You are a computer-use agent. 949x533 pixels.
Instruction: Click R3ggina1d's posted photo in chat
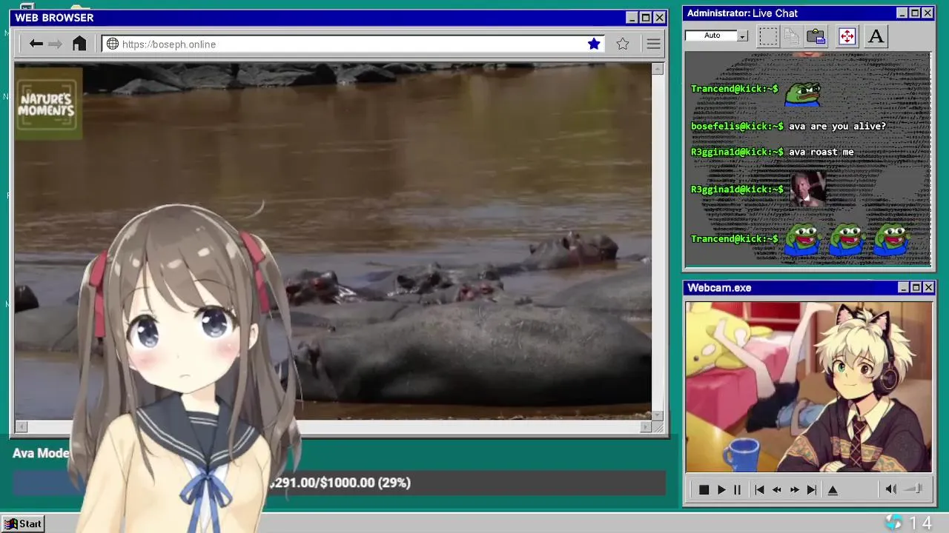[x=807, y=189]
